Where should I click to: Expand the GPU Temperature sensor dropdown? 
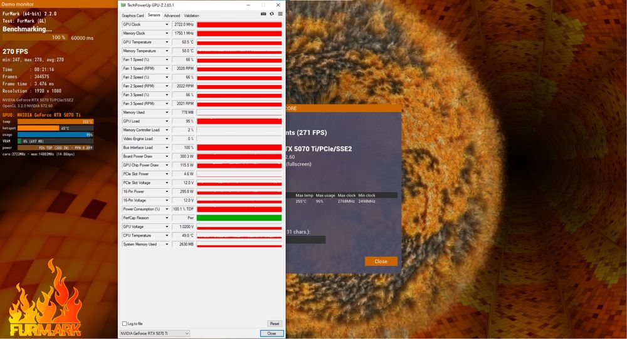click(x=167, y=42)
